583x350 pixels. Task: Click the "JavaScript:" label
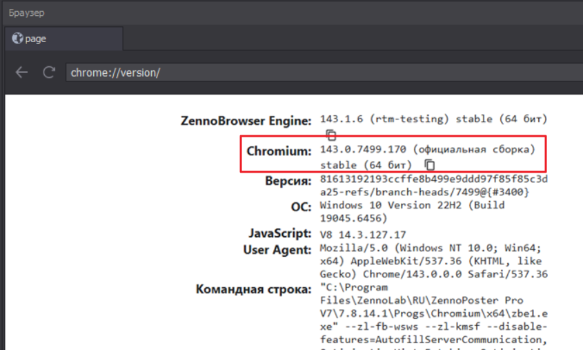[x=280, y=233]
